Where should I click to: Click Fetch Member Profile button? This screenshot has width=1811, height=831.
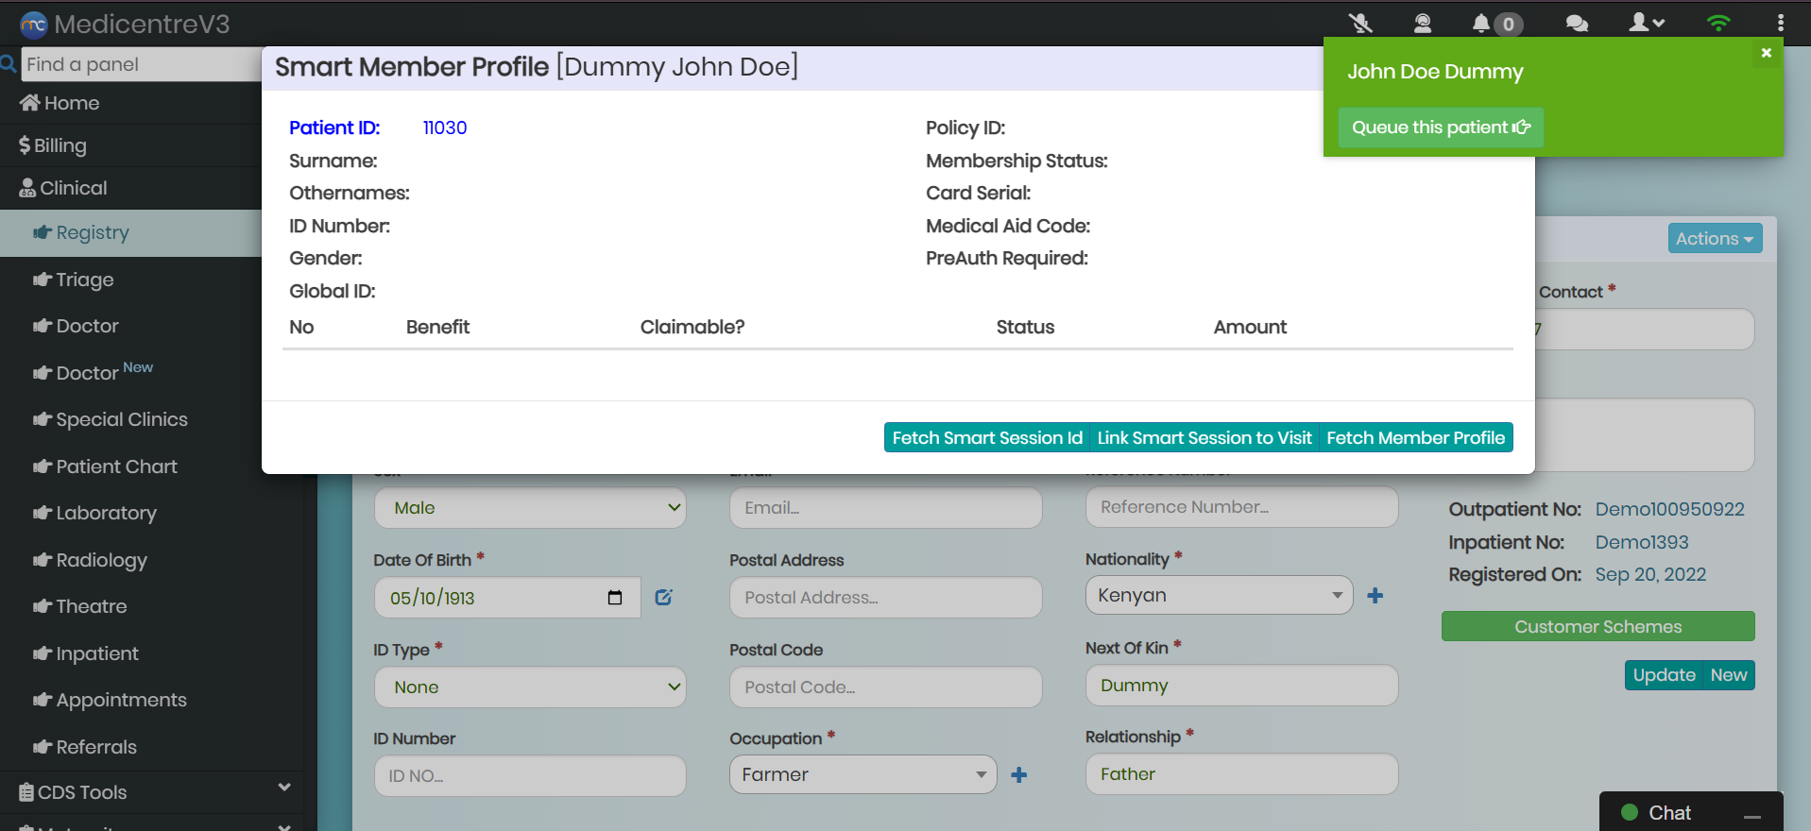click(x=1415, y=438)
